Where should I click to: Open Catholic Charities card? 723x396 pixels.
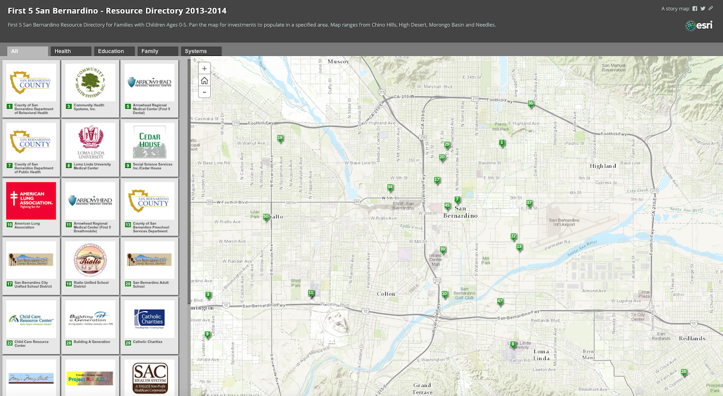[x=150, y=325]
